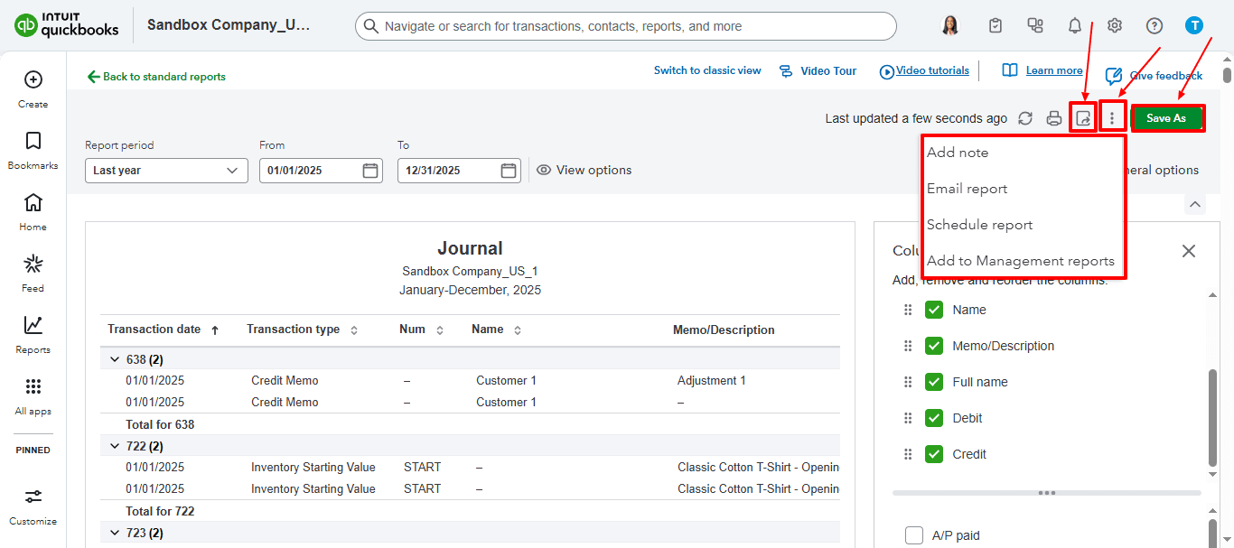
Task: Open the notifications bell
Action: [x=1074, y=26]
